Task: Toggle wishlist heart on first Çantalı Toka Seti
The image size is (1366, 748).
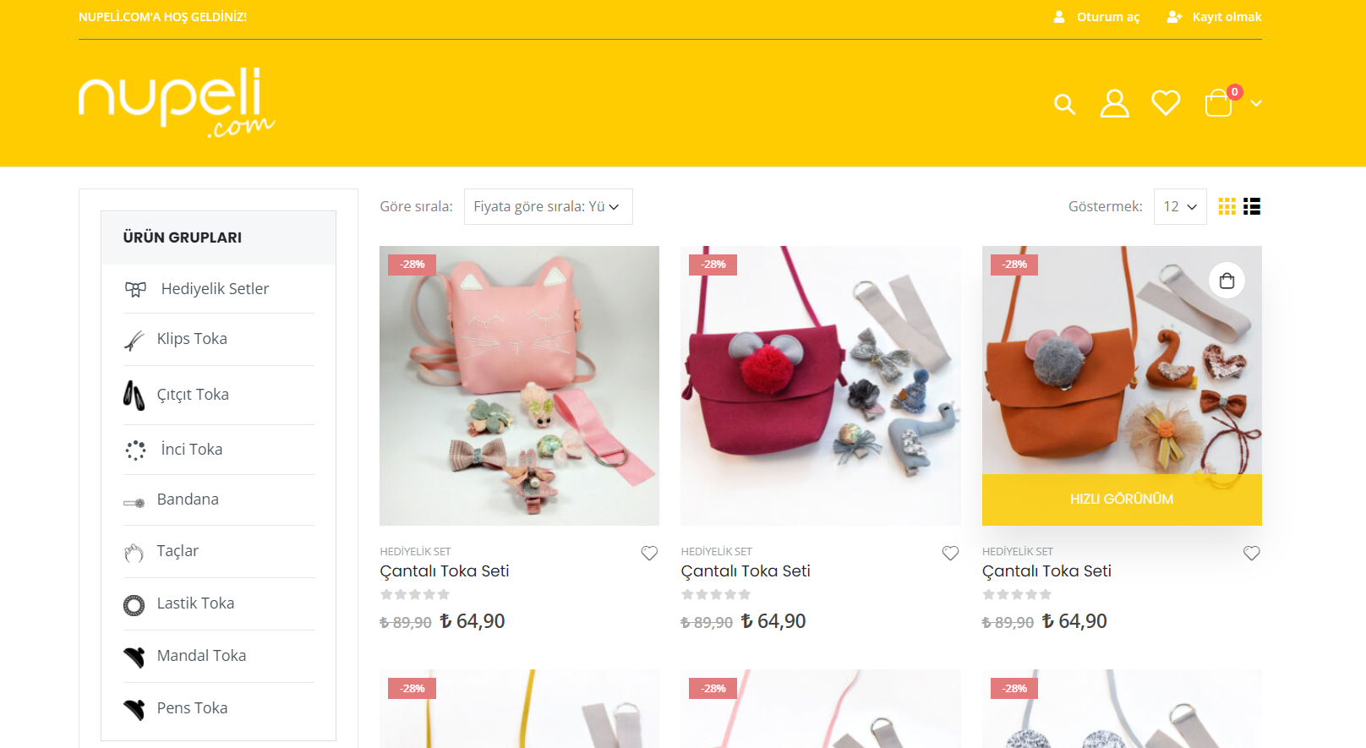Action: (649, 553)
